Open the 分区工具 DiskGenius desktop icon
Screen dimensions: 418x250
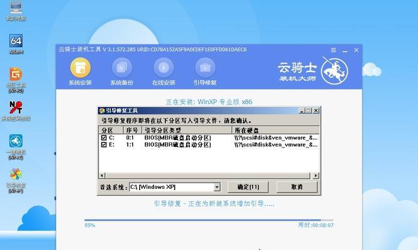click(16, 74)
